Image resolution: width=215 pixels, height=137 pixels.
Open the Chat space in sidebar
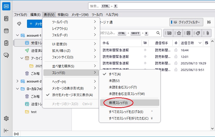tap(6, 55)
